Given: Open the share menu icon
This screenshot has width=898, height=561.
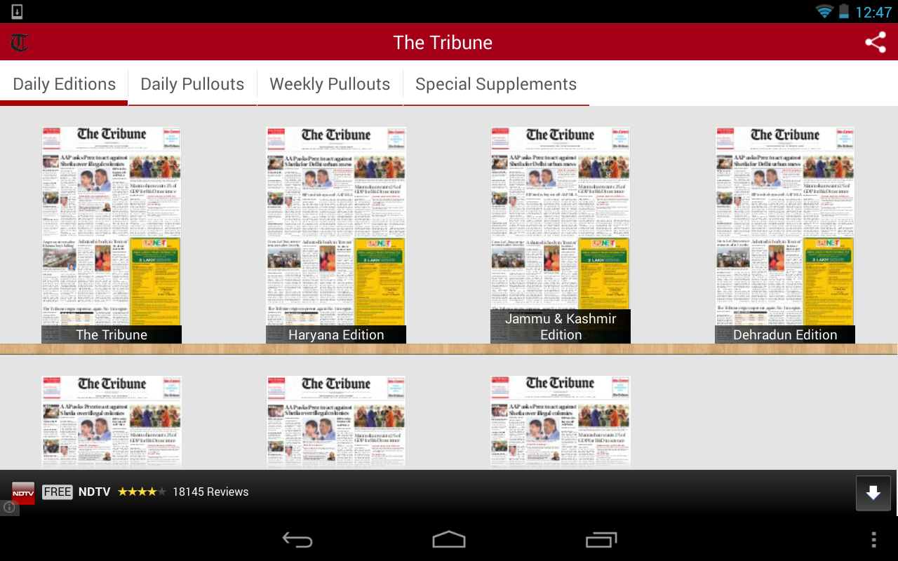Looking at the screenshot, I should coord(876,42).
